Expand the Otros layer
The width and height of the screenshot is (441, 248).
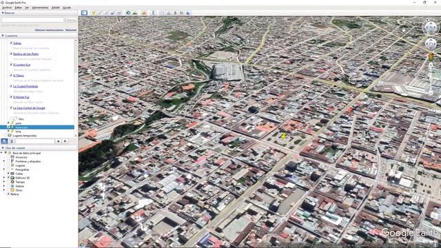[x=4, y=190]
